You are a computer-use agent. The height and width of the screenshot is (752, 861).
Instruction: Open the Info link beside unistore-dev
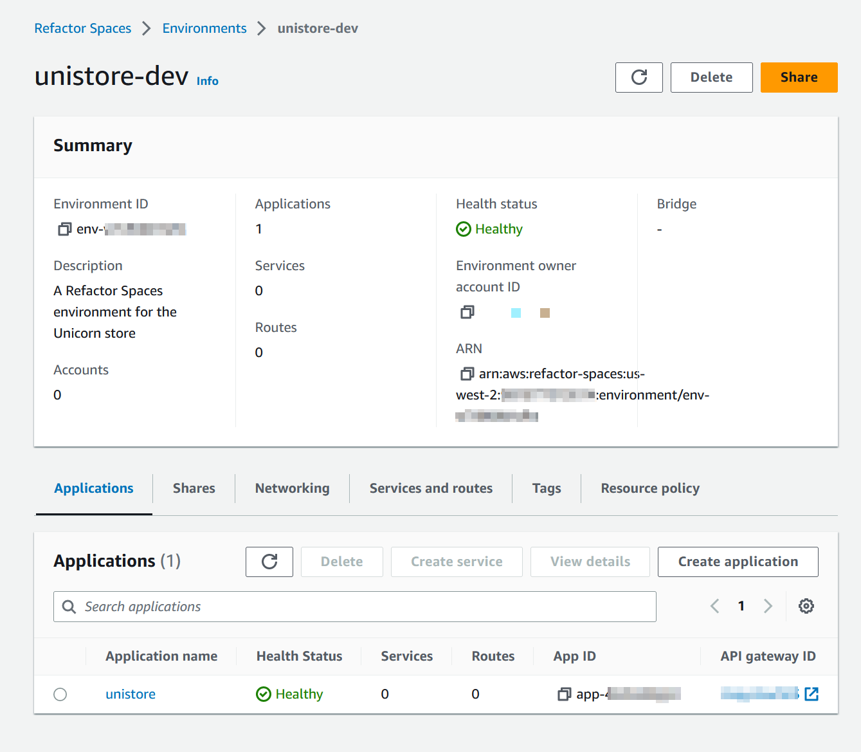pos(208,81)
